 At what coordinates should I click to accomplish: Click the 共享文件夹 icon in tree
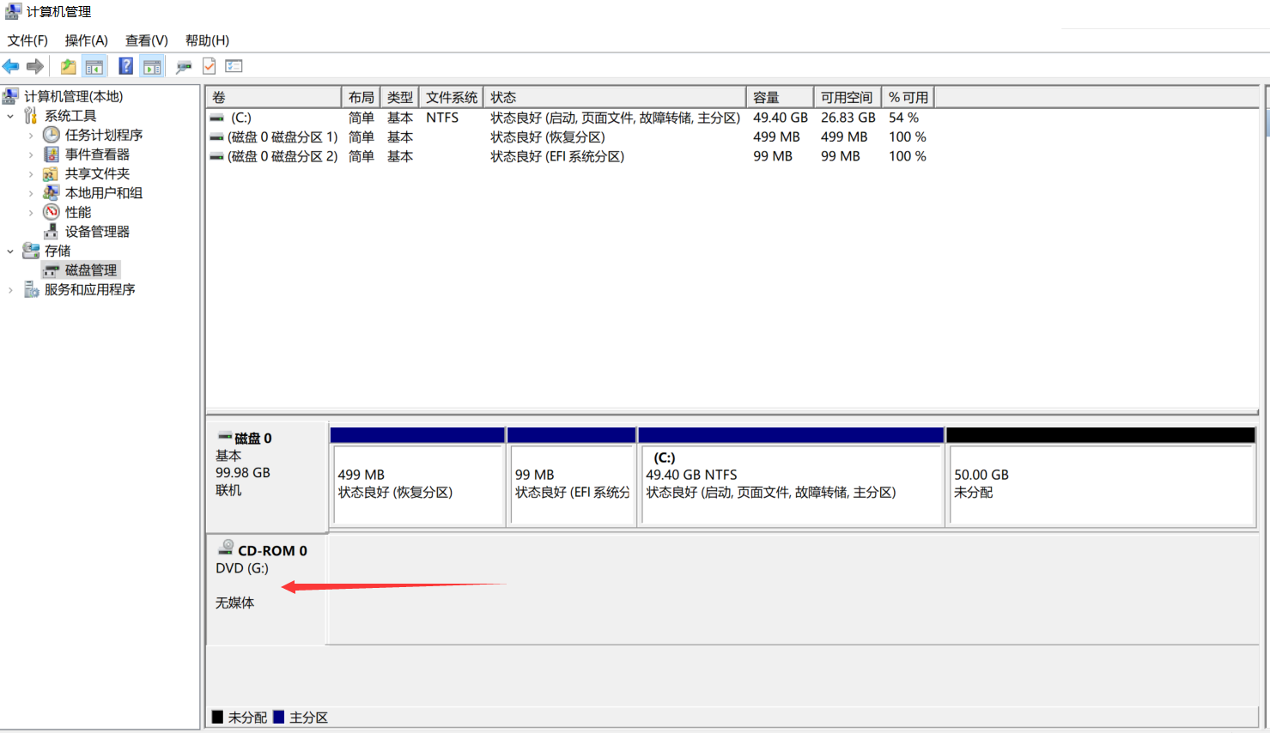point(51,173)
